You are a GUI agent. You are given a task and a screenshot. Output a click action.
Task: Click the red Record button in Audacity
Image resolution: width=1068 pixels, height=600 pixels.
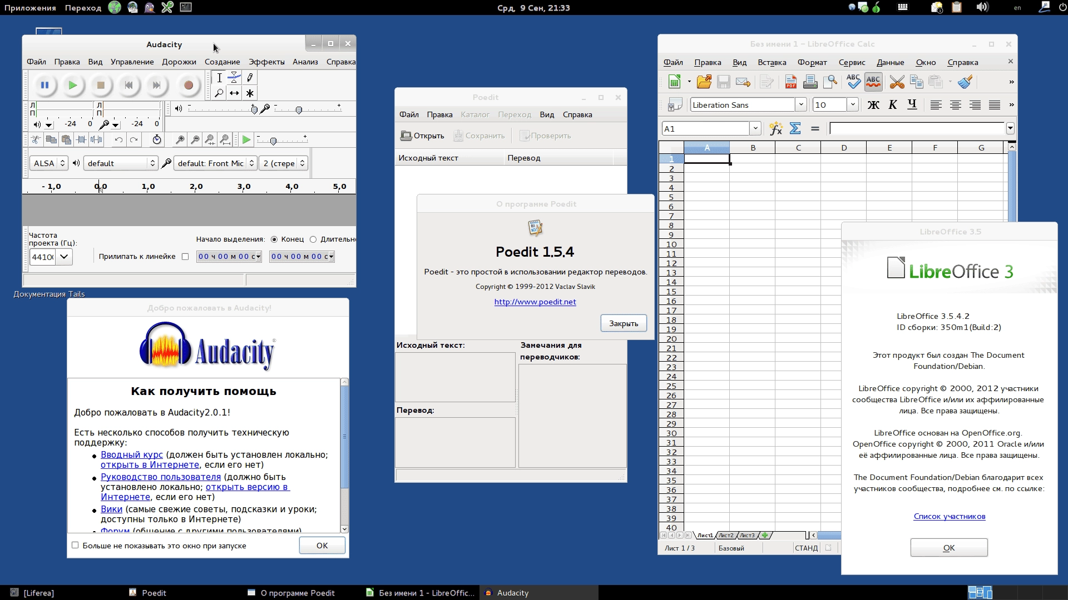tap(188, 85)
